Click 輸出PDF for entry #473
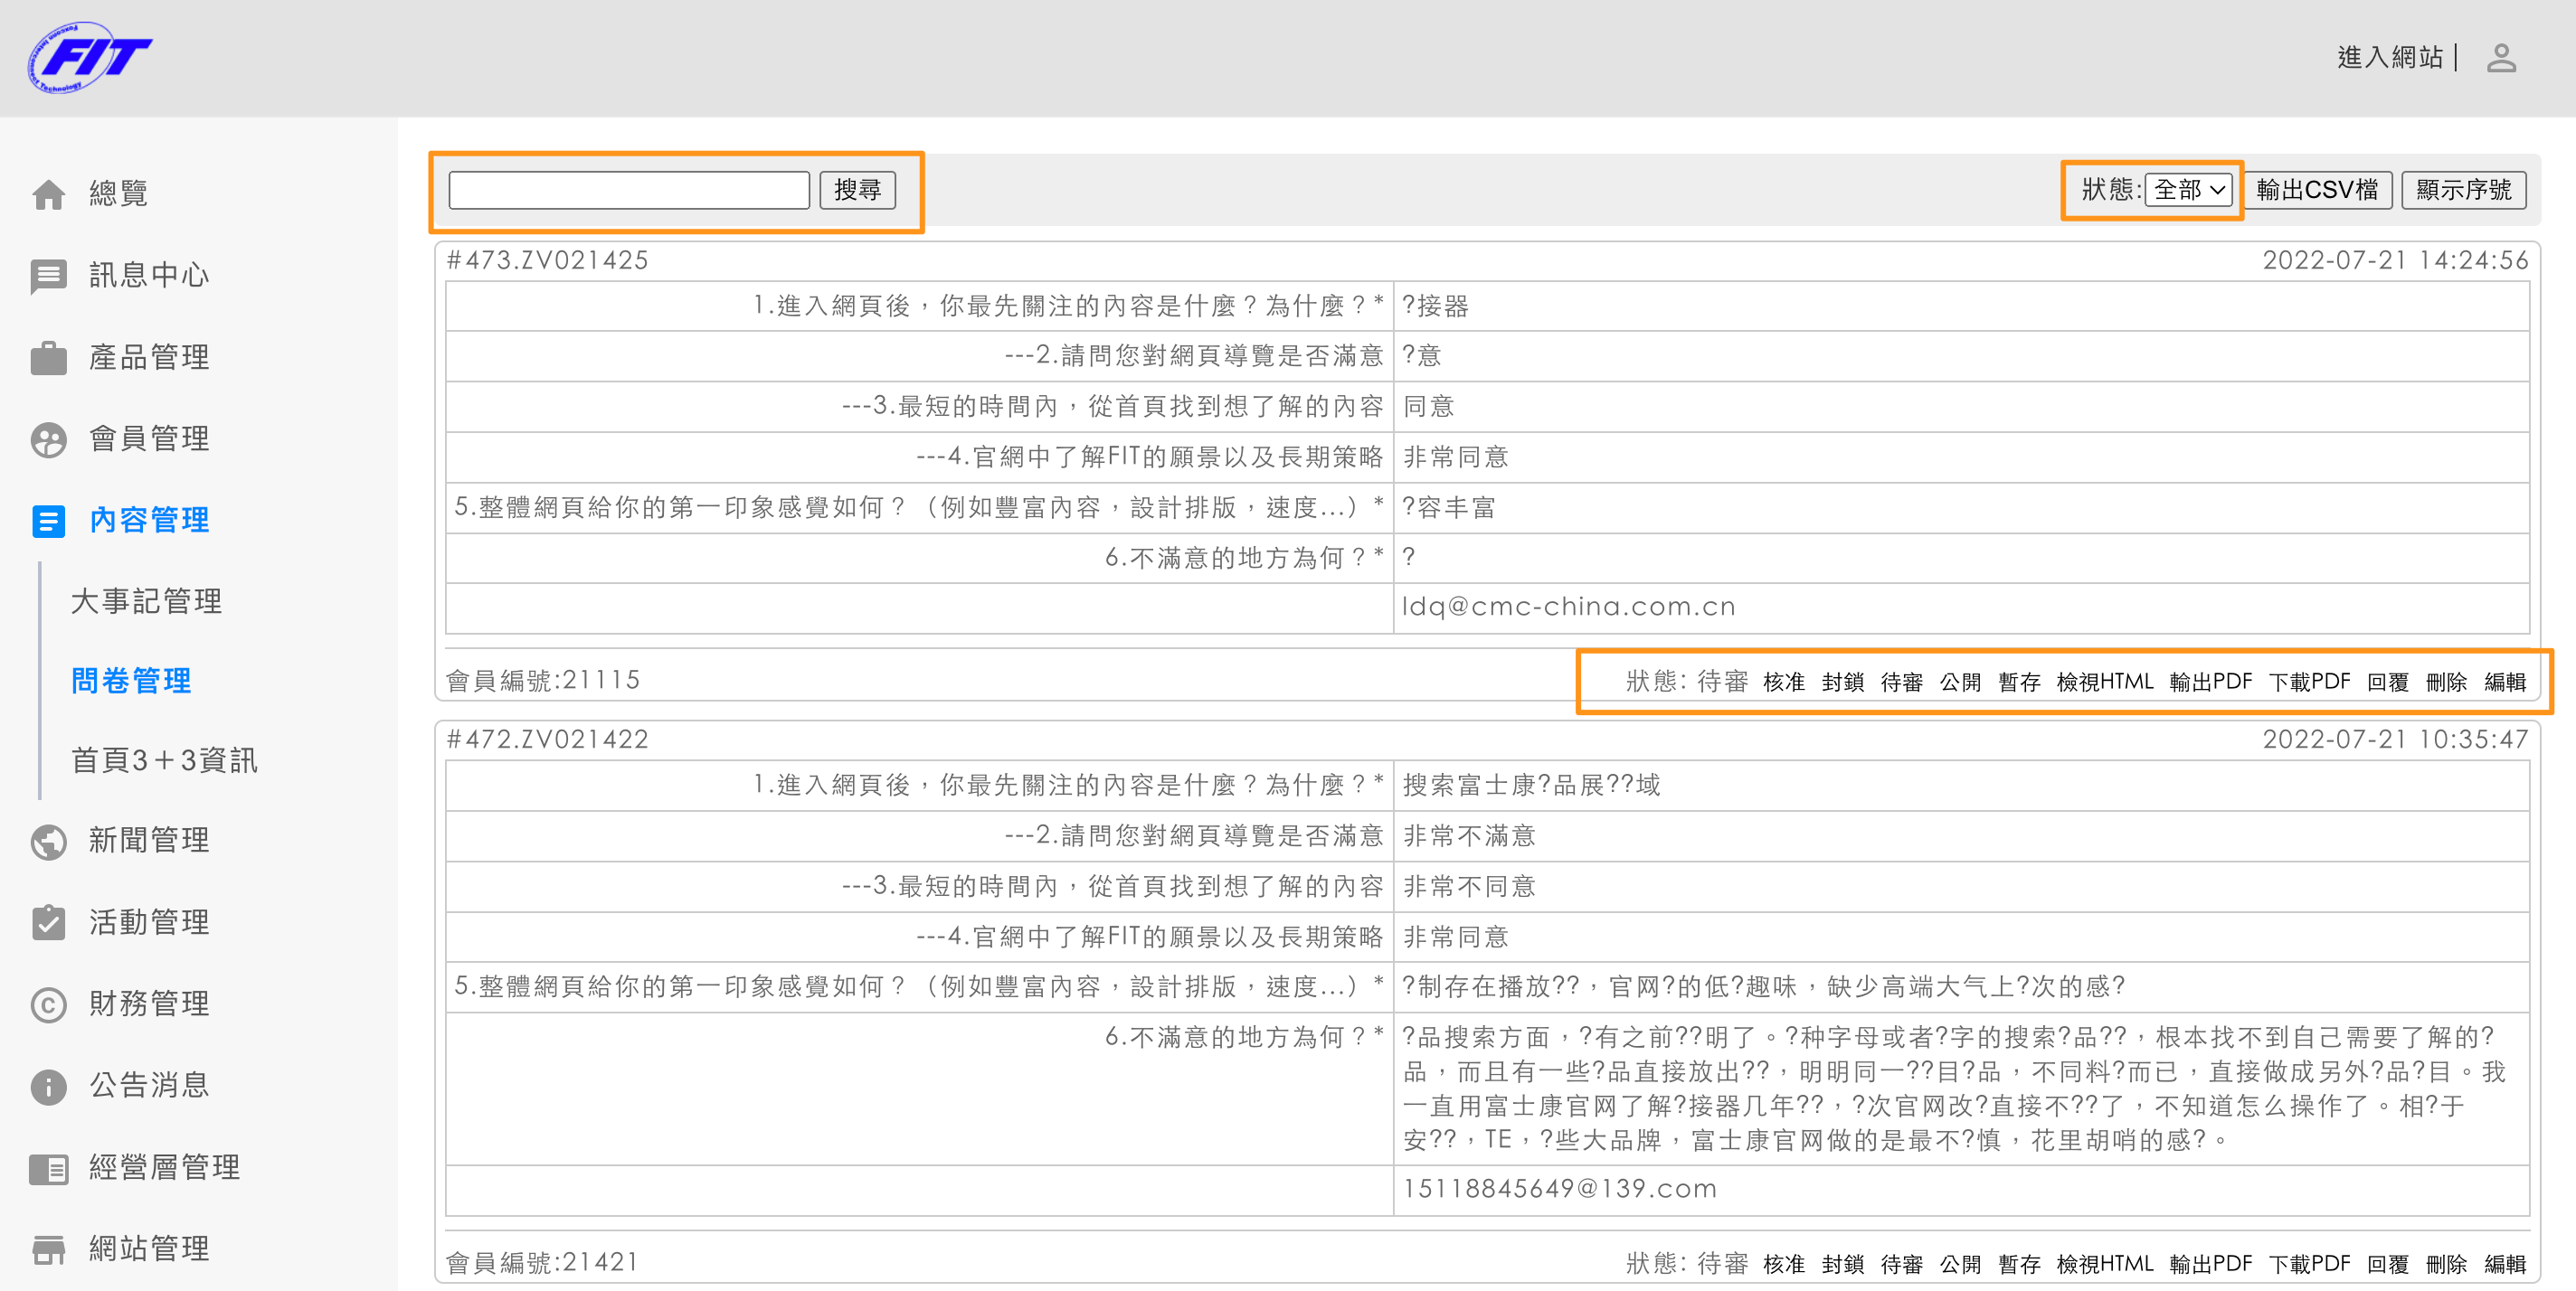This screenshot has width=2576, height=1291. 2211,683
